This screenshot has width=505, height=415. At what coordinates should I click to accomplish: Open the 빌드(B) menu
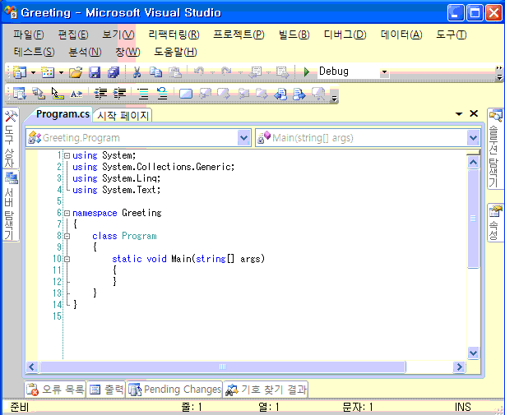294,35
